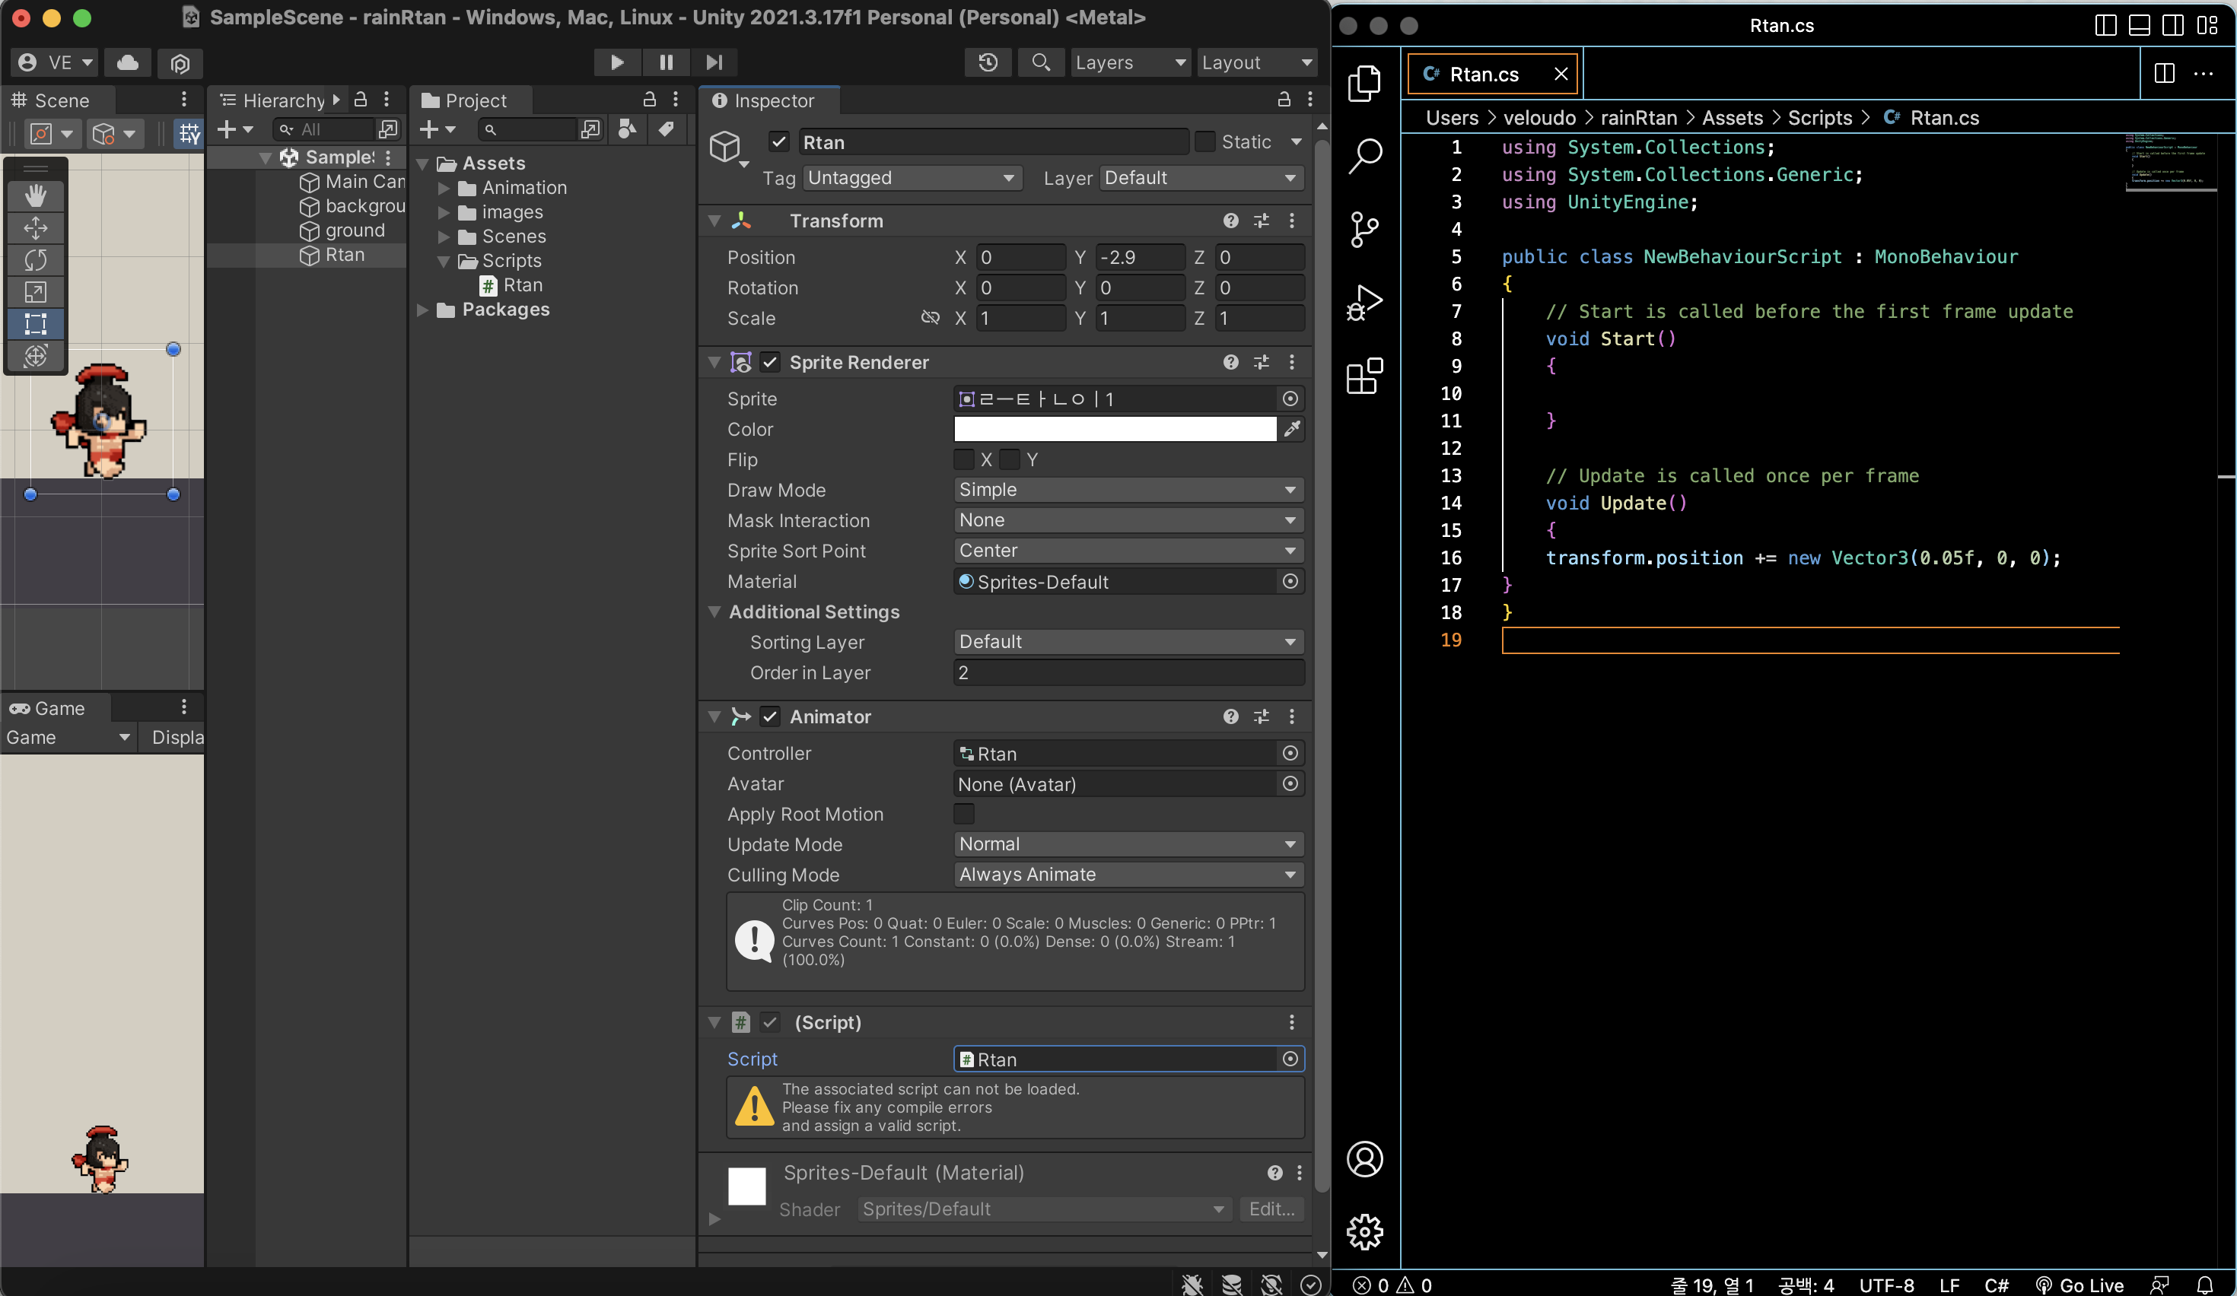This screenshot has width=2237, height=1296.
Task: Open Culling Mode dropdown
Action: click(1128, 875)
